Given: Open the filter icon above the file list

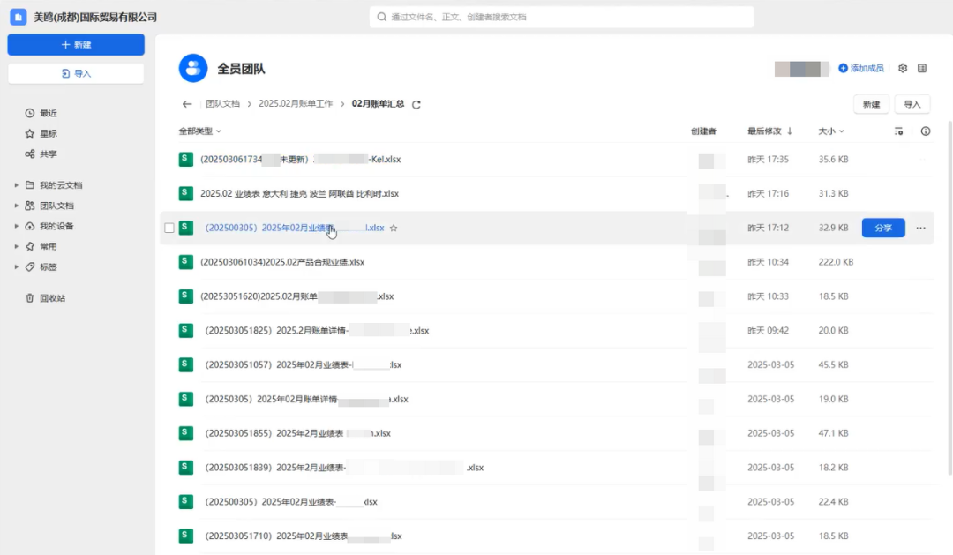Looking at the screenshot, I should tap(898, 131).
